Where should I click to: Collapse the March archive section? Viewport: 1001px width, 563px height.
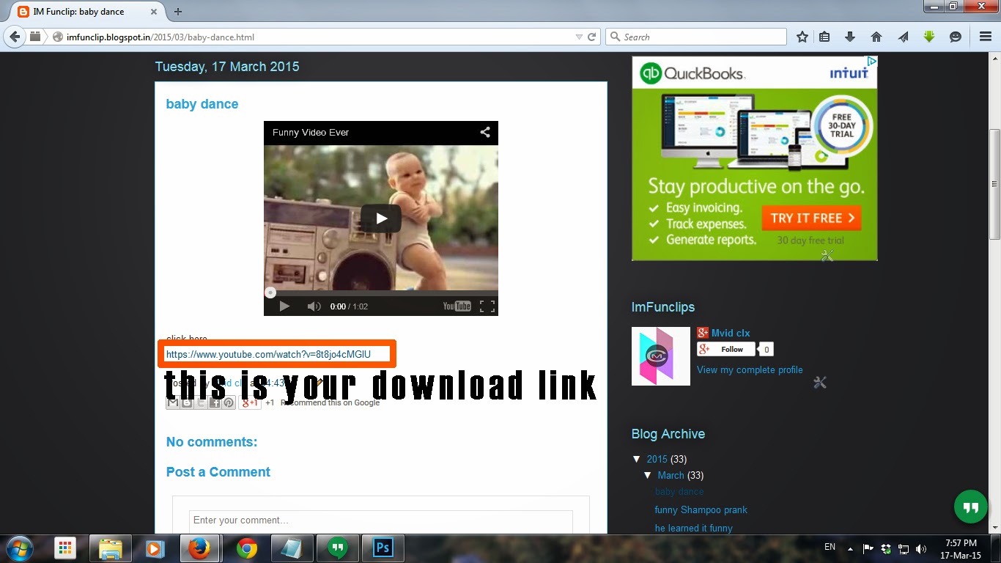click(647, 475)
